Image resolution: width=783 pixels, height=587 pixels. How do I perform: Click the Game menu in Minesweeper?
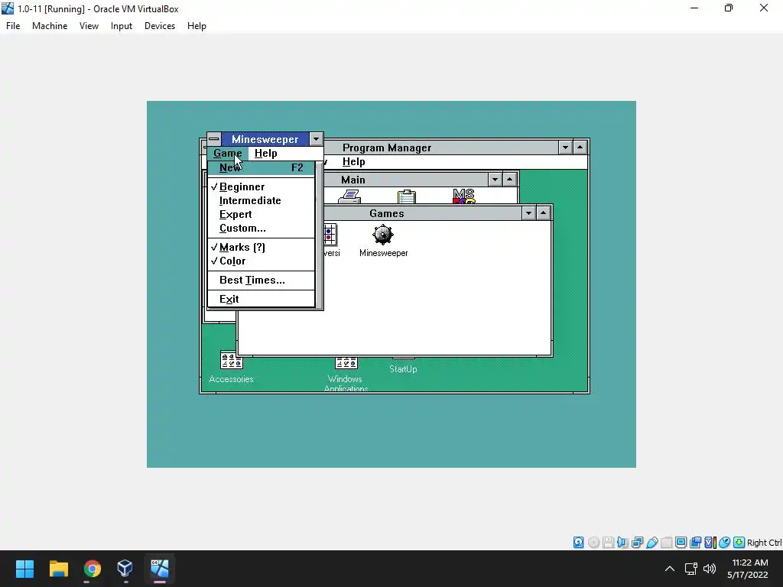tap(228, 153)
